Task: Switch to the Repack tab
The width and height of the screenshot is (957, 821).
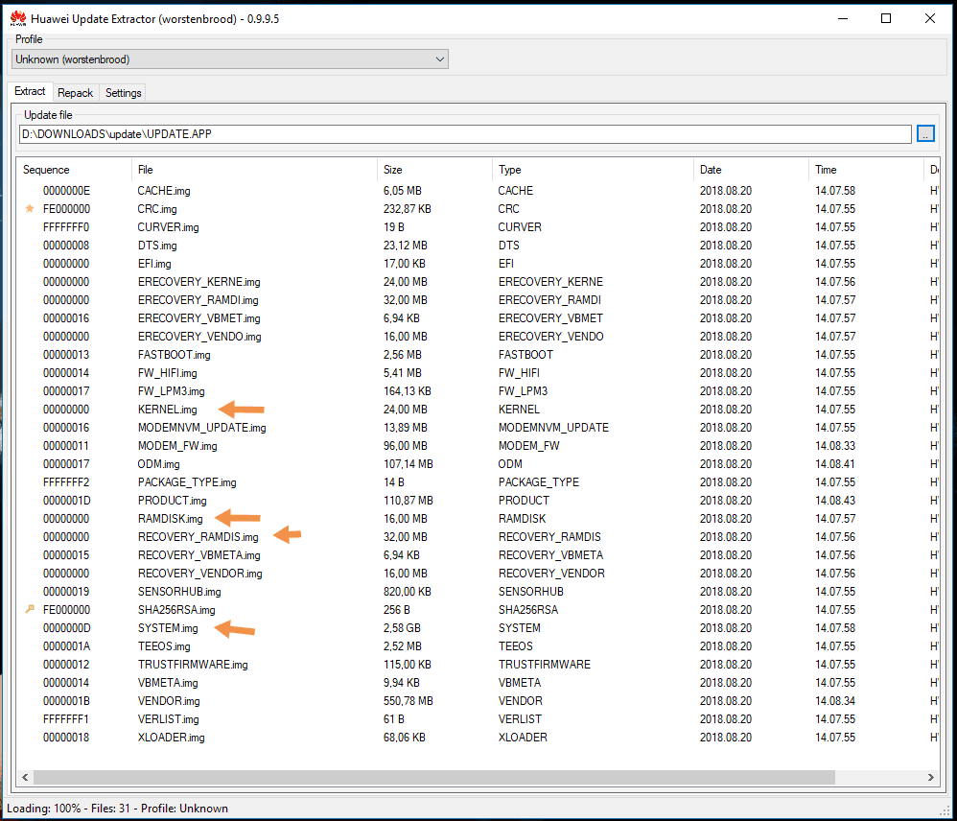Action: pyautogui.click(x=75, y=93)
